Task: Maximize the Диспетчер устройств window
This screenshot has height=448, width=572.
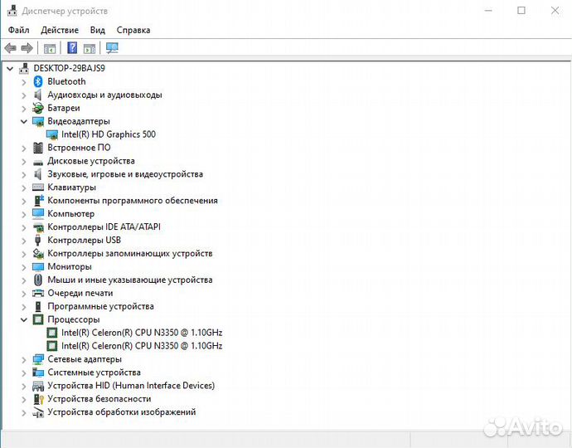Action: (x=521, y=11)
